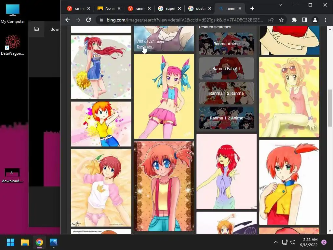Reload the Bing images page
This screenshot has width=333, height=250.
click(x=88, y=20)
